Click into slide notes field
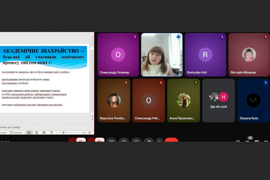 (x=46, y=127)
